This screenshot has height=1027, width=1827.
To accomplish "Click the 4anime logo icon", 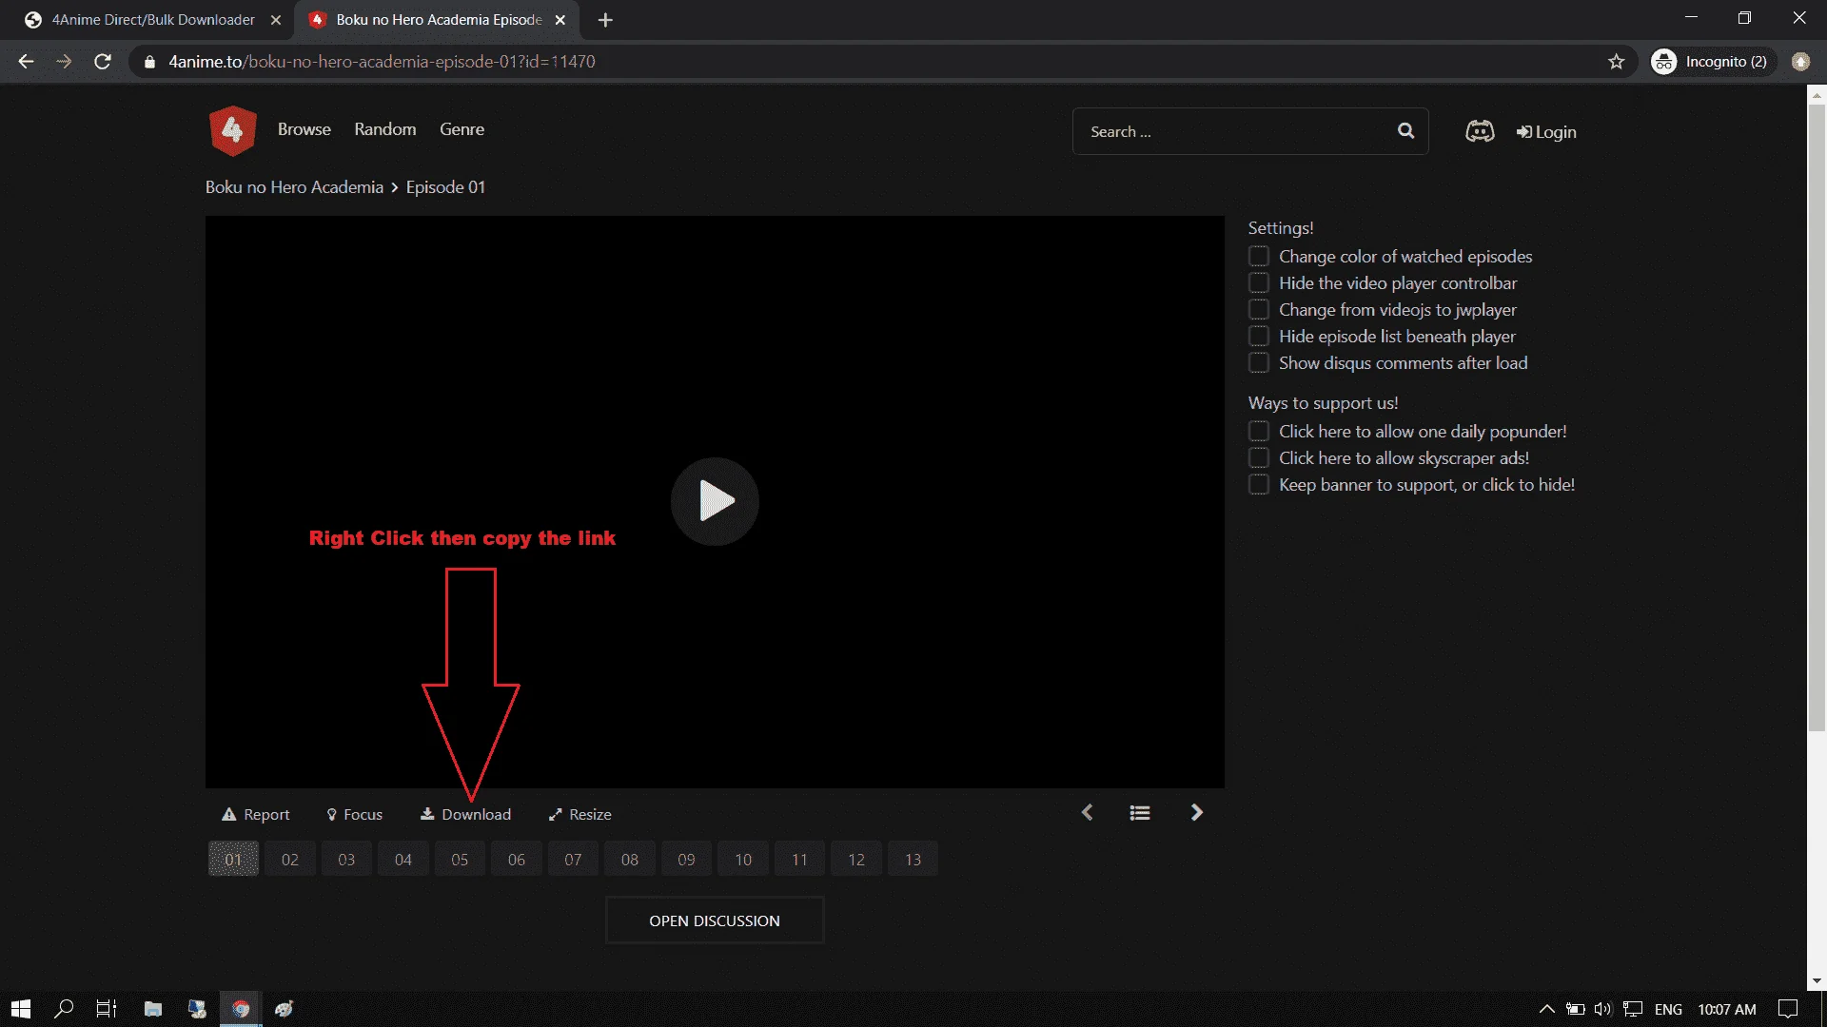I will (x=232, y=130).
